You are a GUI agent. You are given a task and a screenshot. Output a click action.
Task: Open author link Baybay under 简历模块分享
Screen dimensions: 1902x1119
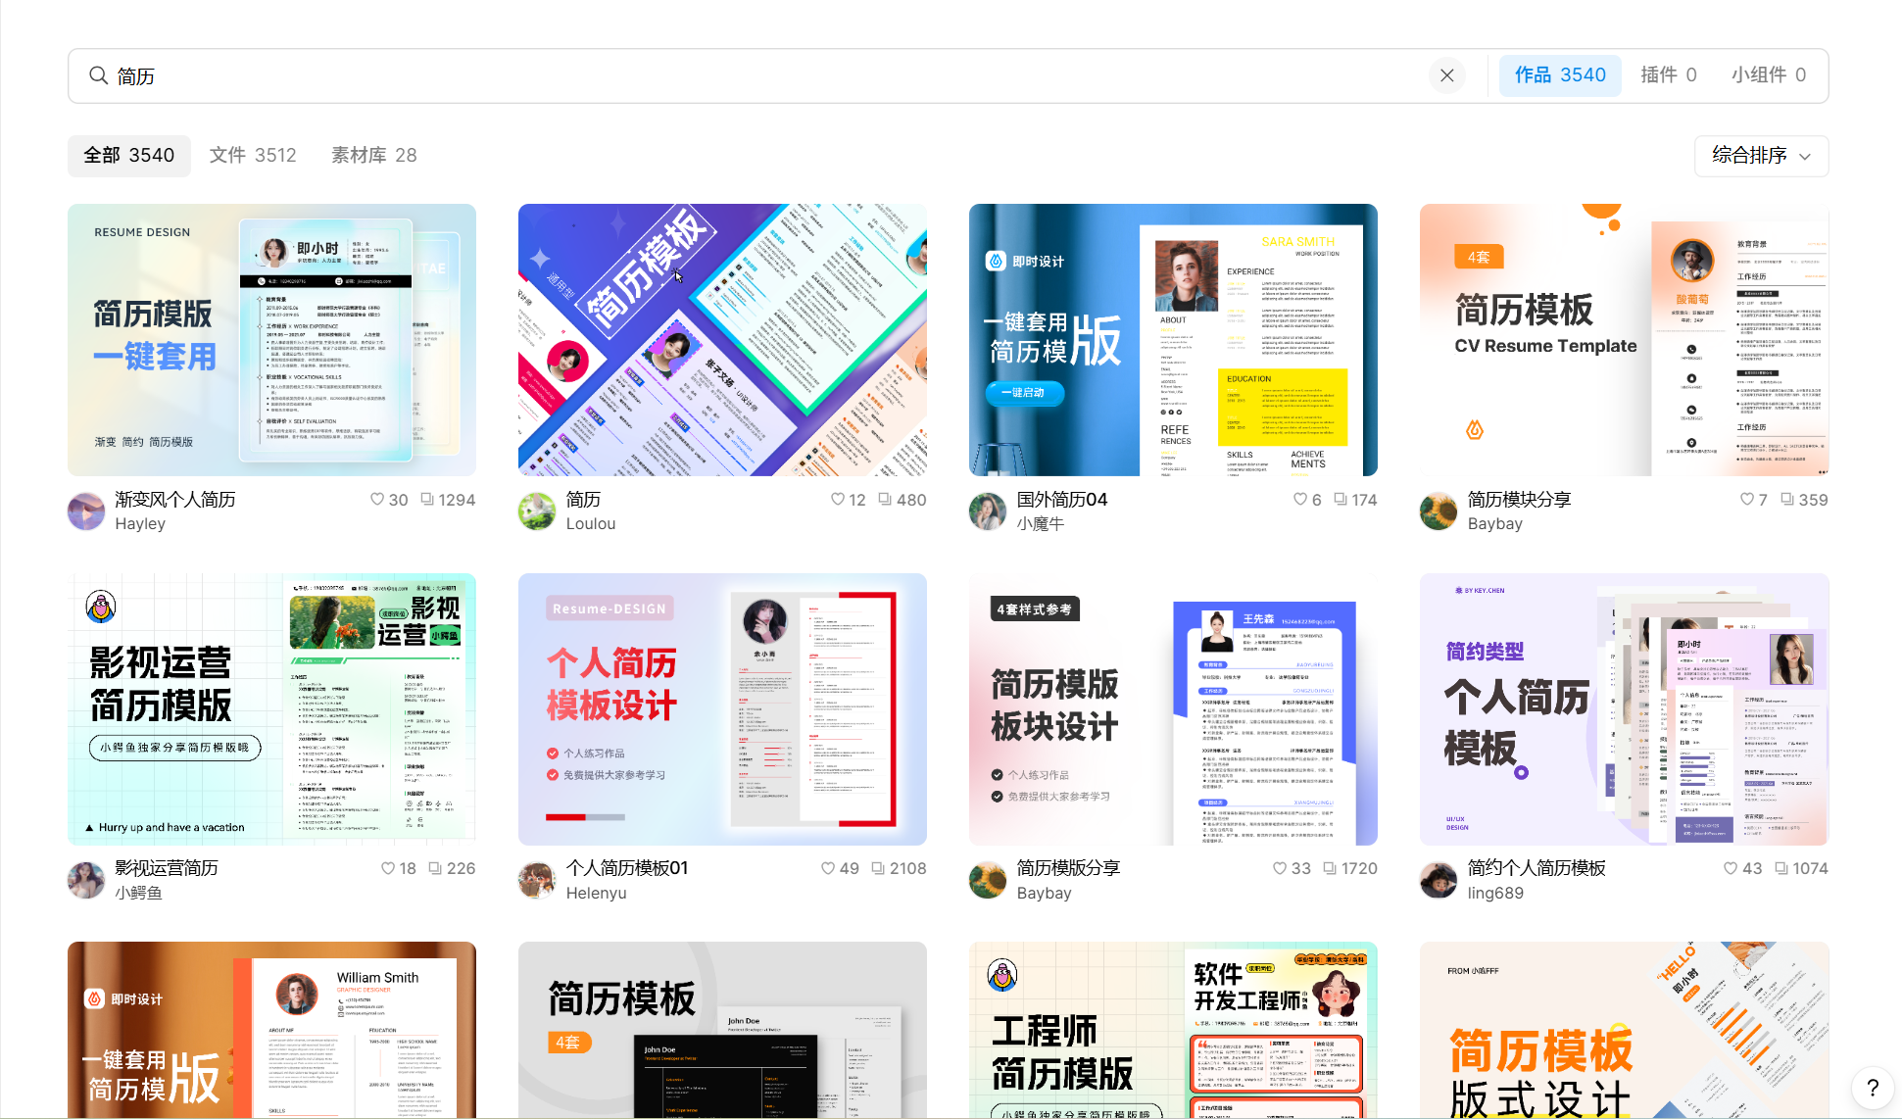[1494, 524]
